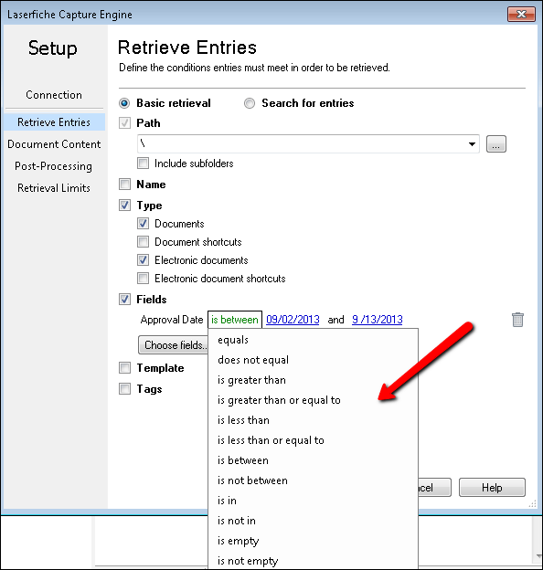Open the Post-Processing setup section
This screenshot has width=543, height=570.
click(x=53, y=166)
